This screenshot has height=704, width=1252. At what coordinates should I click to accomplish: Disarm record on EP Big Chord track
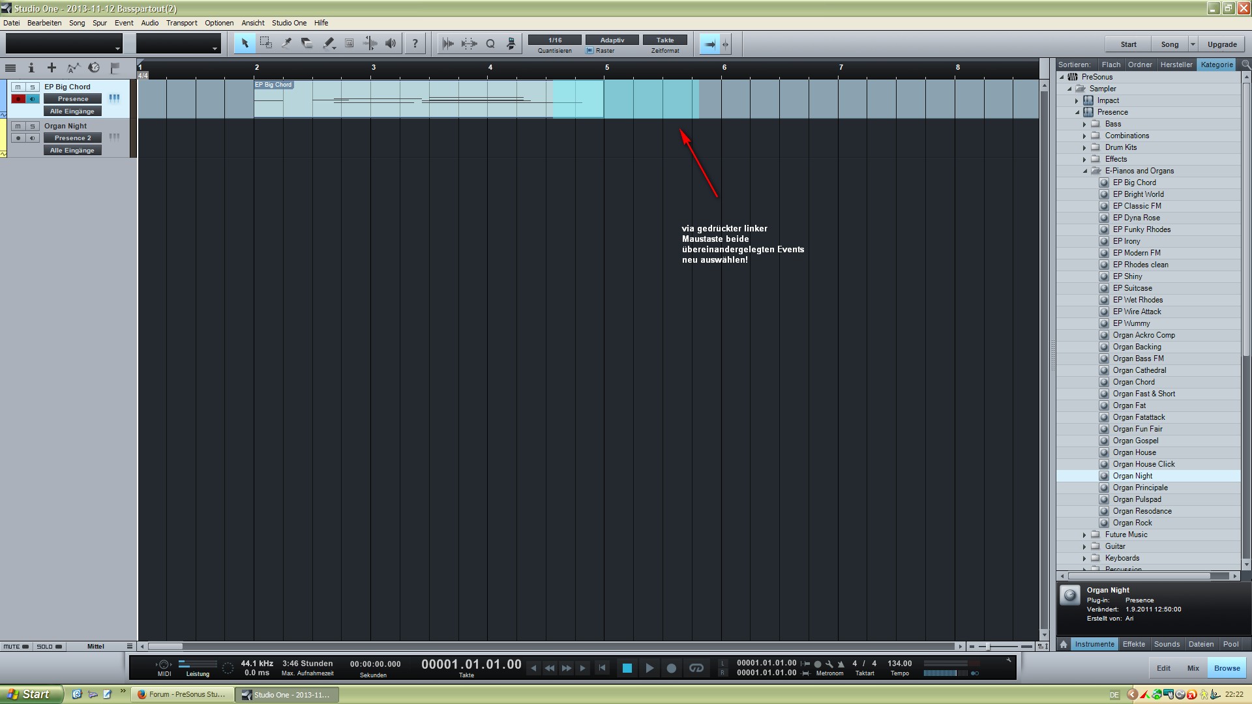coord(18,98)
